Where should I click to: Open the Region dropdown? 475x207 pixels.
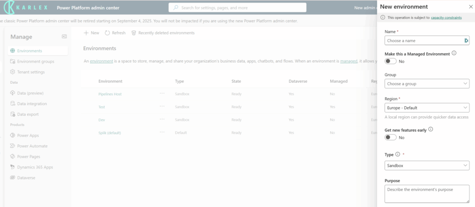pos(427,108)
